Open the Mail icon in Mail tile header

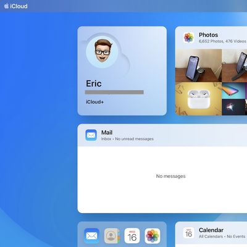91,135
